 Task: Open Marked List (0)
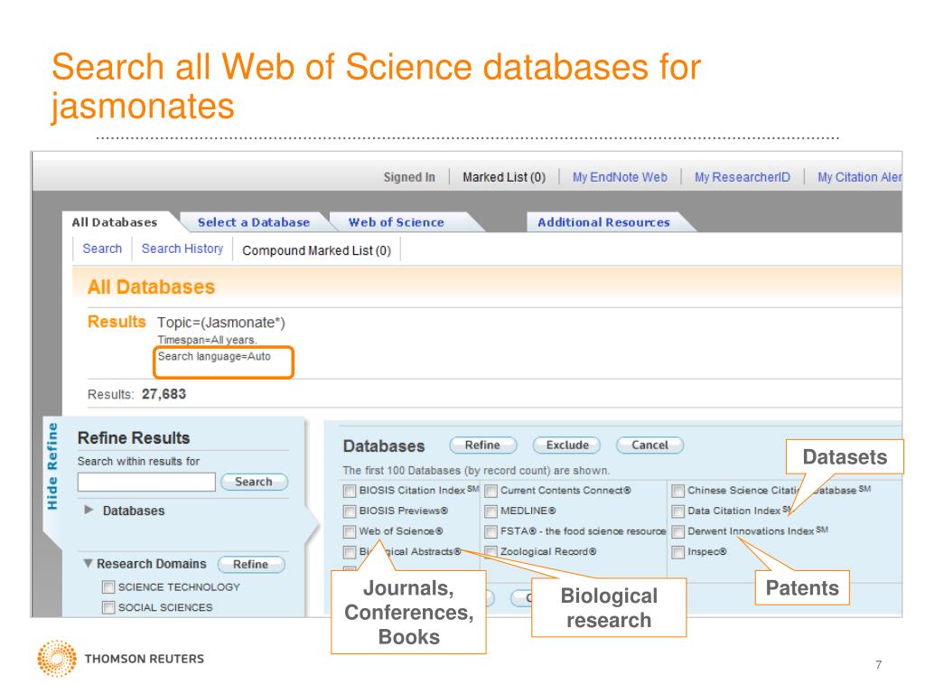tap(504, 177)
